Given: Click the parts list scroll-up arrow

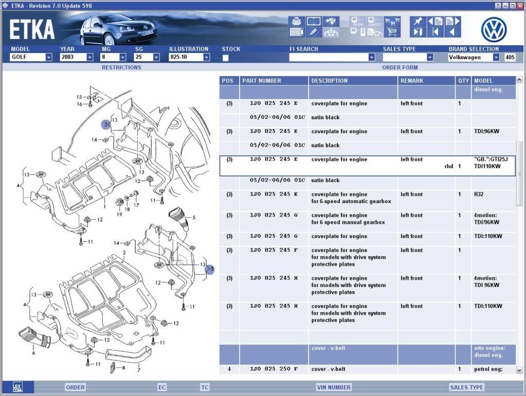Looking at the screenshot, I should 519,80.
